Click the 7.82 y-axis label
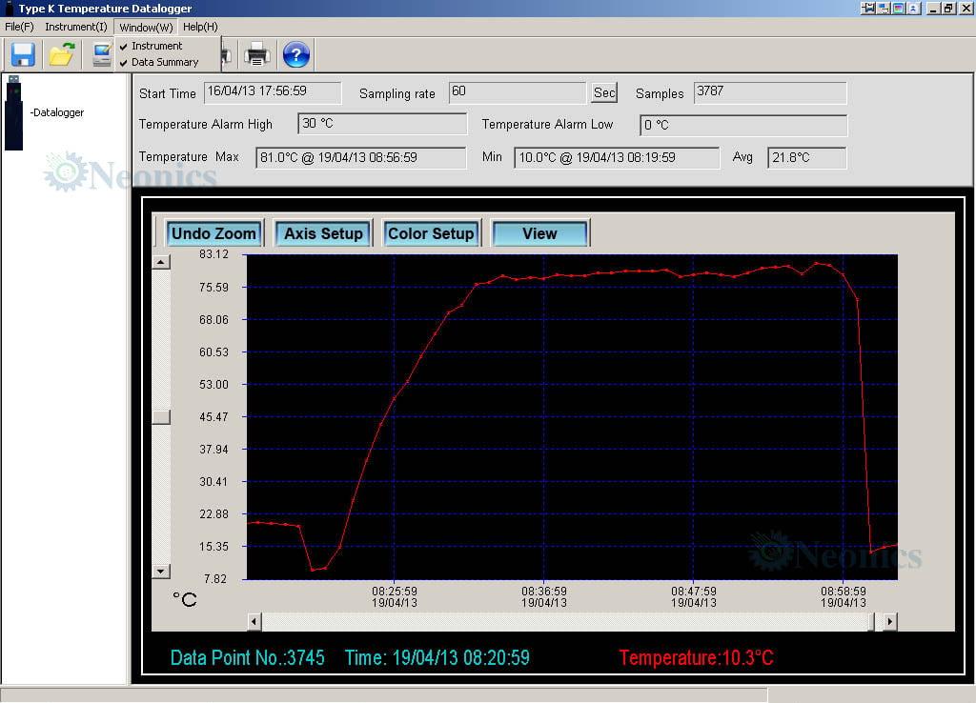 pos(215,578)
